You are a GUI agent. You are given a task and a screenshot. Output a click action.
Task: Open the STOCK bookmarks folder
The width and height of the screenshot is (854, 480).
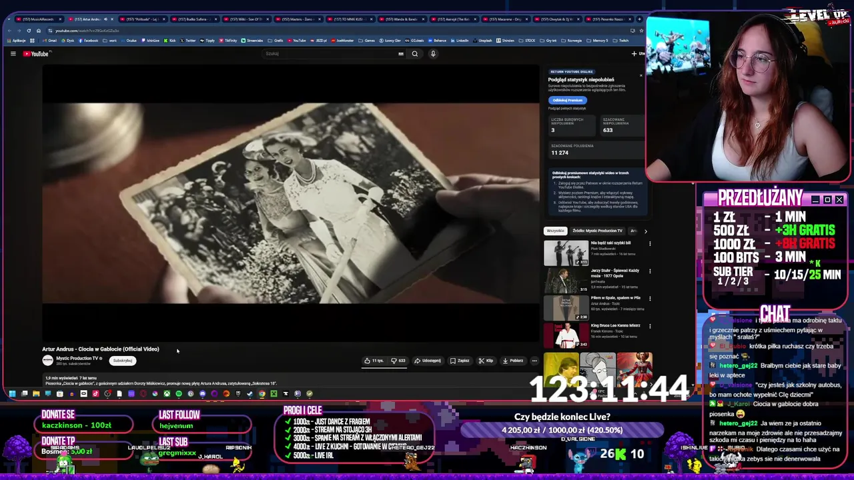[527, 41]
